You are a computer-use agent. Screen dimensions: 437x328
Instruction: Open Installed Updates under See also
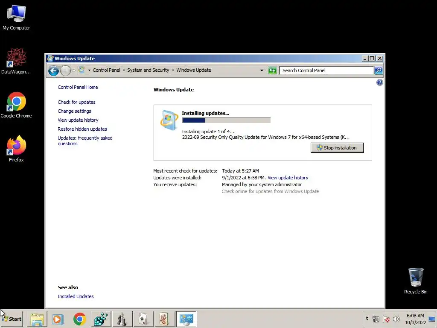click(76, 296)
